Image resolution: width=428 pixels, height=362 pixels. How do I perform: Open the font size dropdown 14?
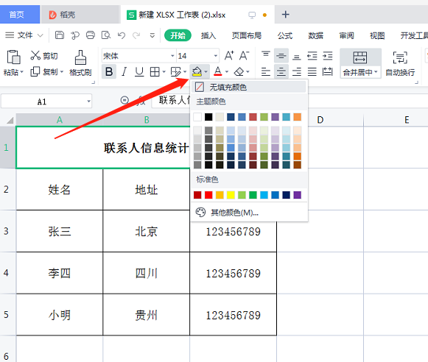coord(216,56)
